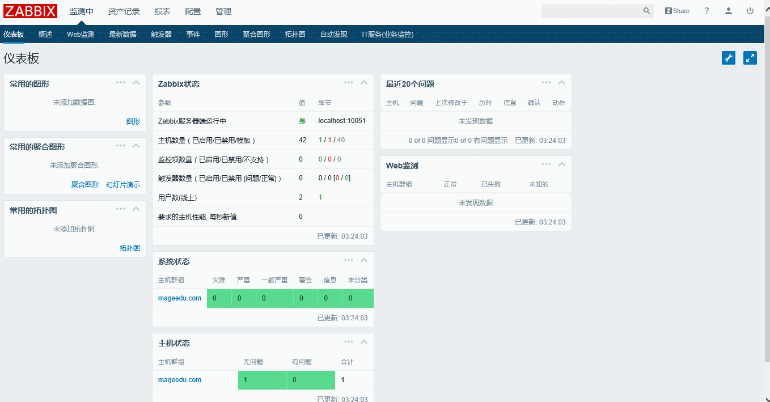Click the green 警告 cell for mageedu.com
The height and width of the screenshot is (402, 770).
click(306, 298)
